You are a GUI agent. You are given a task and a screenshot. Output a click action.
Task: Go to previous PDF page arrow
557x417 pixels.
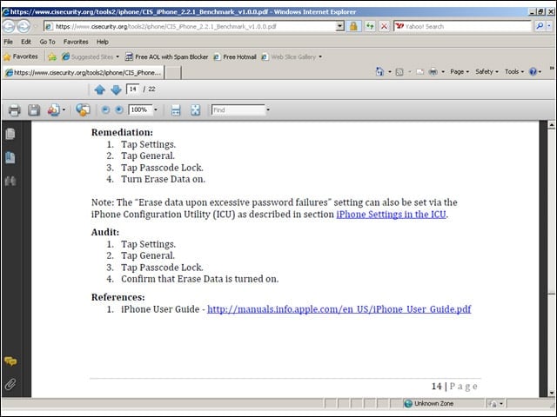point(100,89)
